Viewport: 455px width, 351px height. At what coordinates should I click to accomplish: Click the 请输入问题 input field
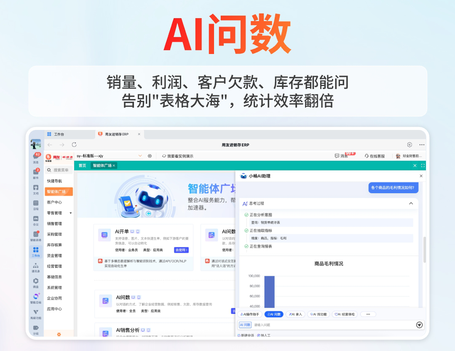pyautogui.click(x=329, y=325)
